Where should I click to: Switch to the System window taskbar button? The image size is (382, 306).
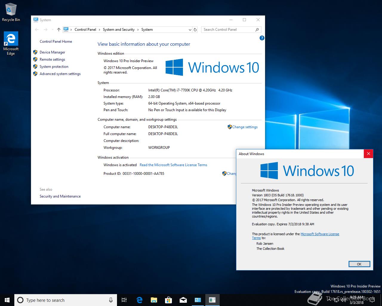[198, 300]
